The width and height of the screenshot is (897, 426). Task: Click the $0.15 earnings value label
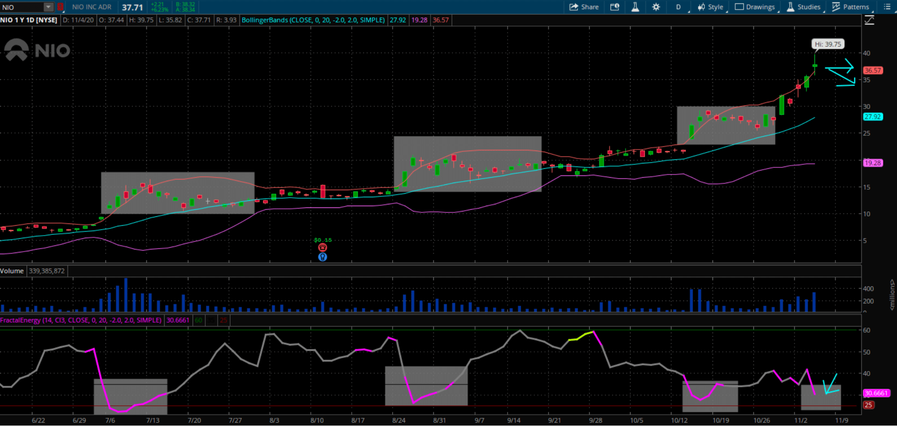coord(323,240)
